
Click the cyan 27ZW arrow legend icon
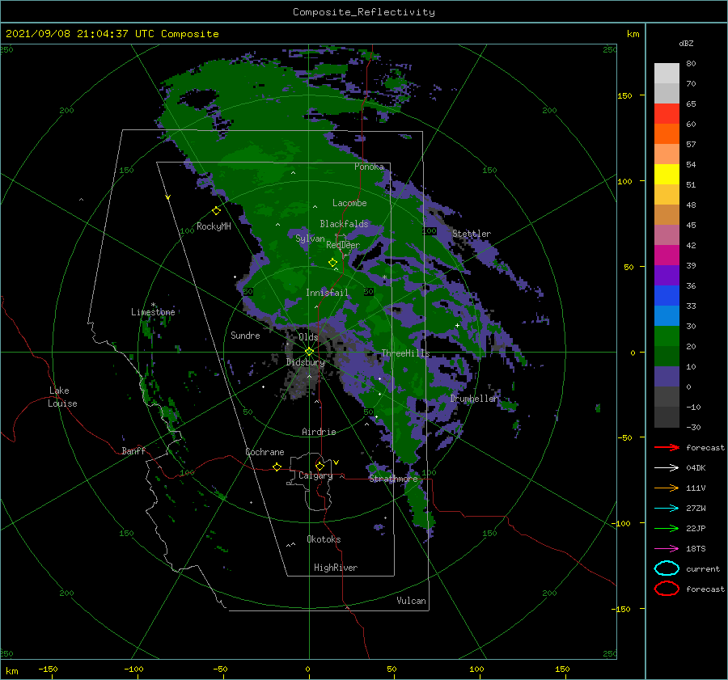pos(667,509)
